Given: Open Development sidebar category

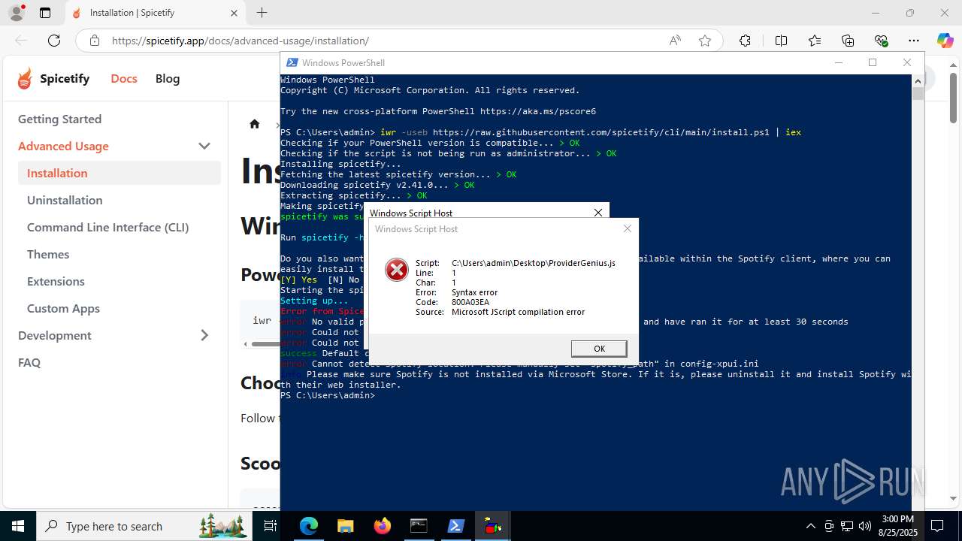Looking at the screenshot, I should click(55, 335).
